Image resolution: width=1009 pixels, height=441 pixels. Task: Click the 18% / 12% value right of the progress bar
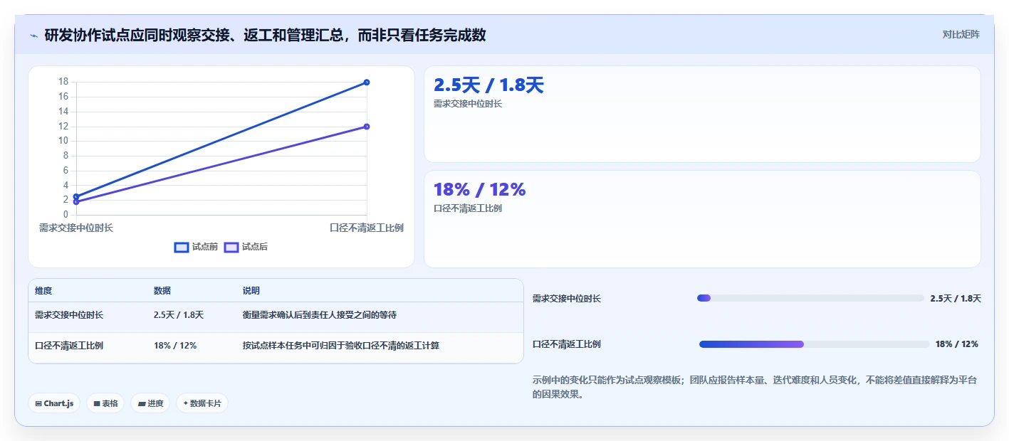(x=957, y=344)
